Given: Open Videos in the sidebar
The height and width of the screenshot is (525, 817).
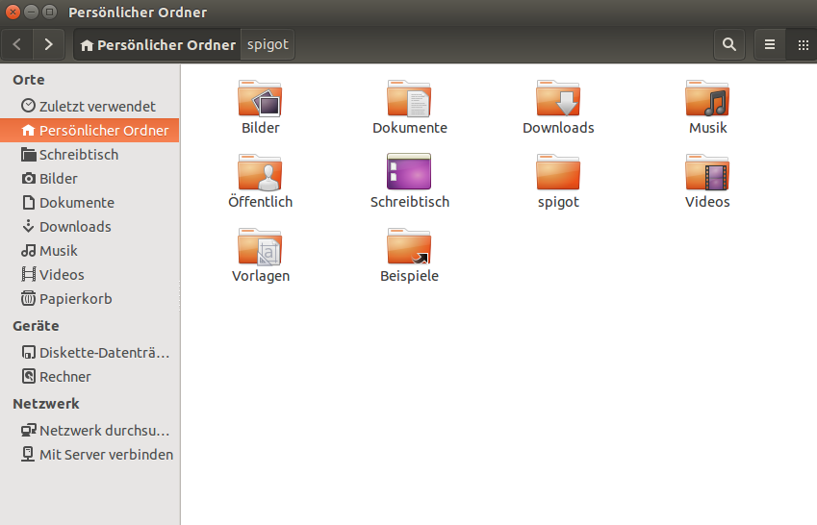Looking at the screenshot, I should [x=89, y=274].
